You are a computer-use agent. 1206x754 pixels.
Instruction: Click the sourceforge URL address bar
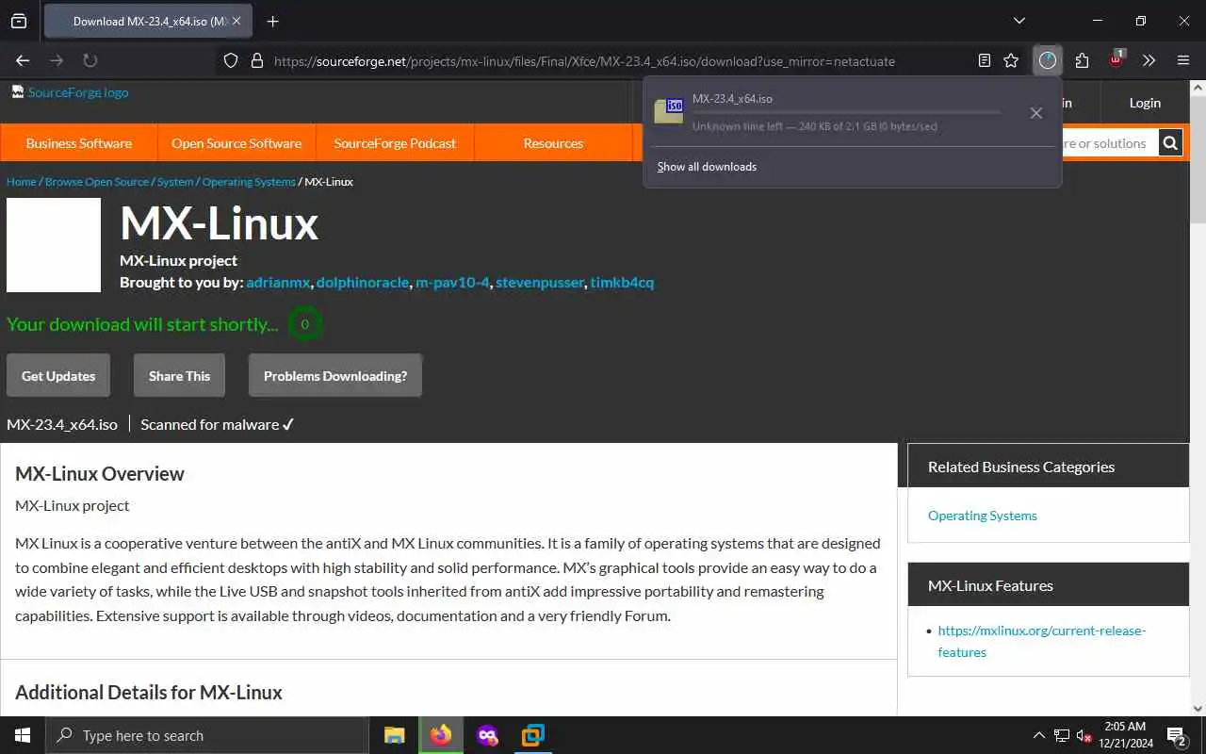584,60
